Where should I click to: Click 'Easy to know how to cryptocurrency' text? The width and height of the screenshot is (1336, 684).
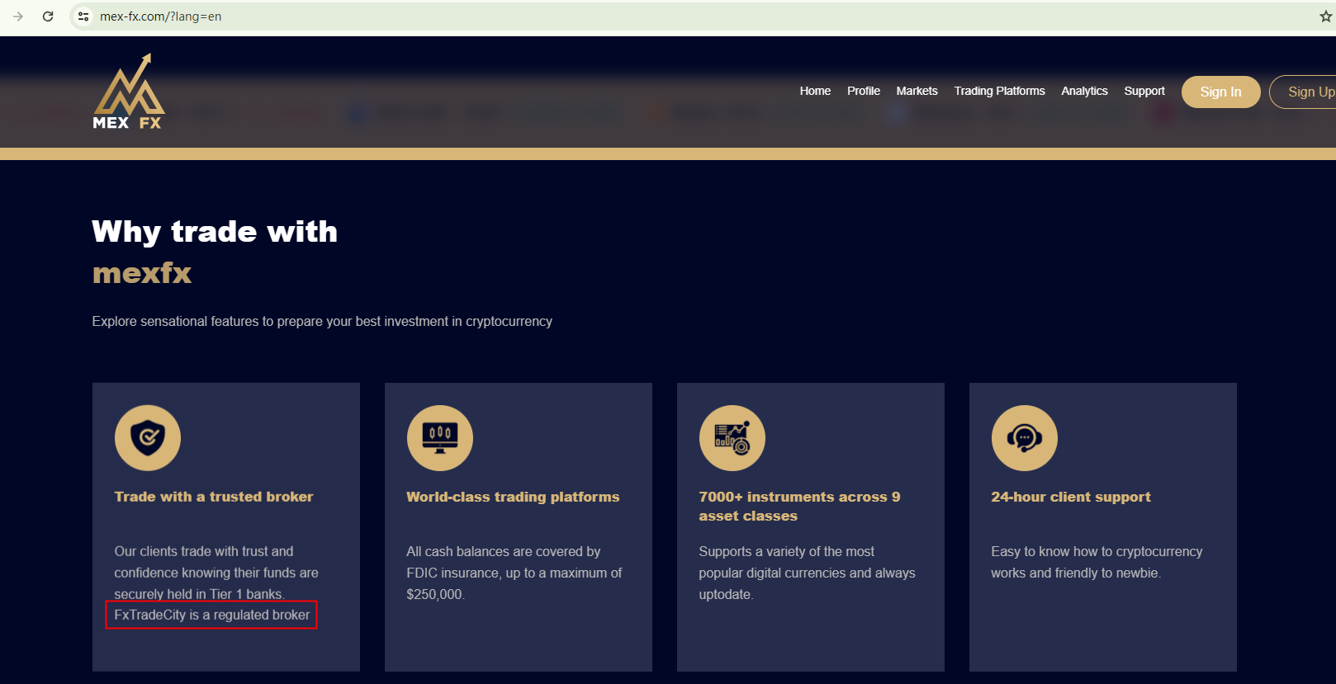click(1097, 562)
